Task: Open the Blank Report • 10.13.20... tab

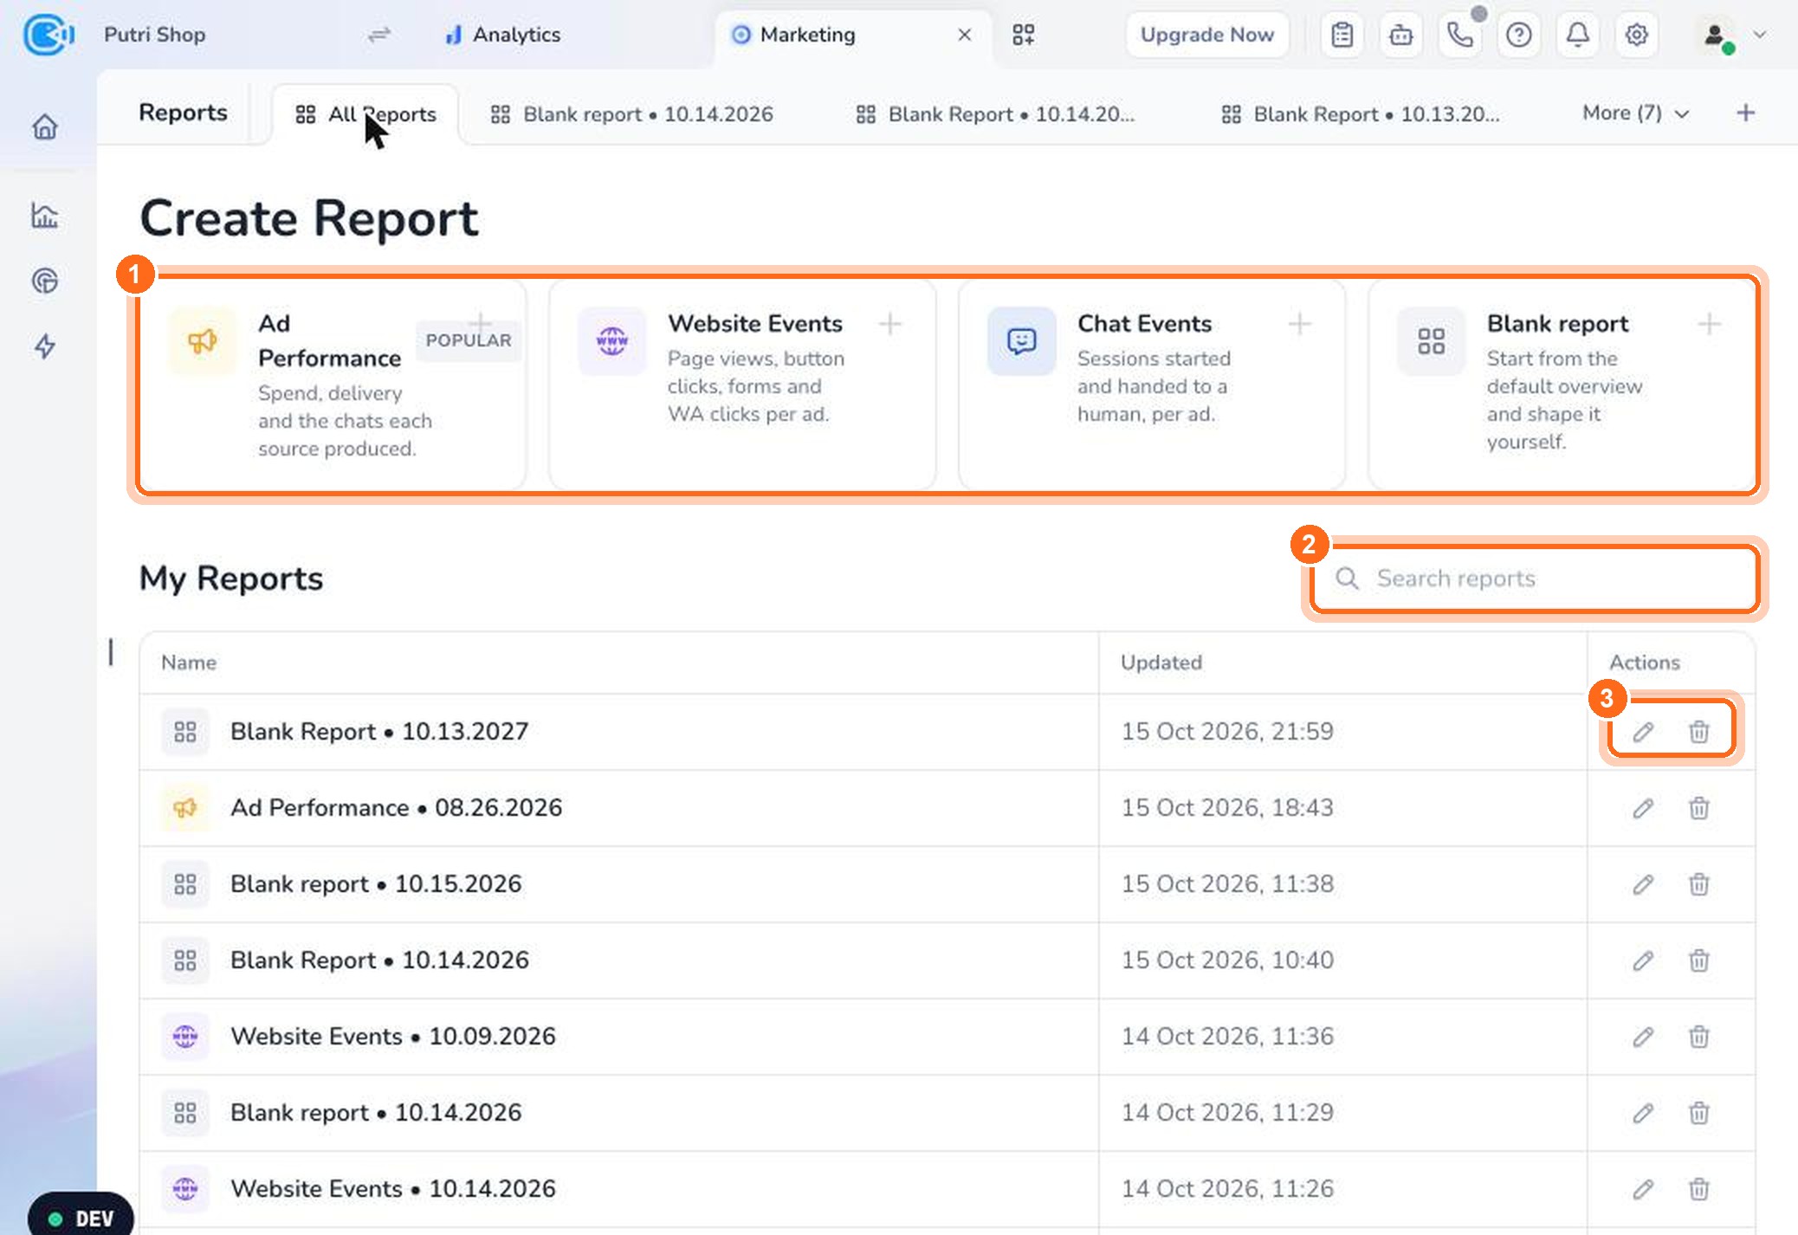Action: [1361, 114]
